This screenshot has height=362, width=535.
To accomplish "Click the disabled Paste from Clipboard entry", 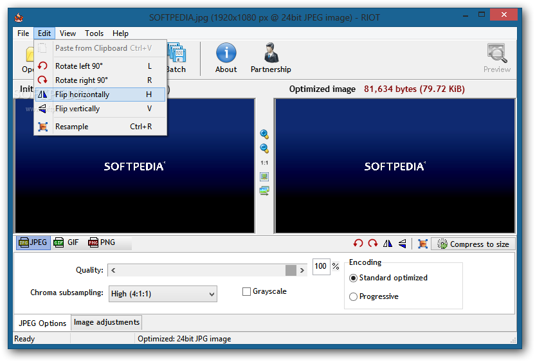I will (x=100, y=48).
